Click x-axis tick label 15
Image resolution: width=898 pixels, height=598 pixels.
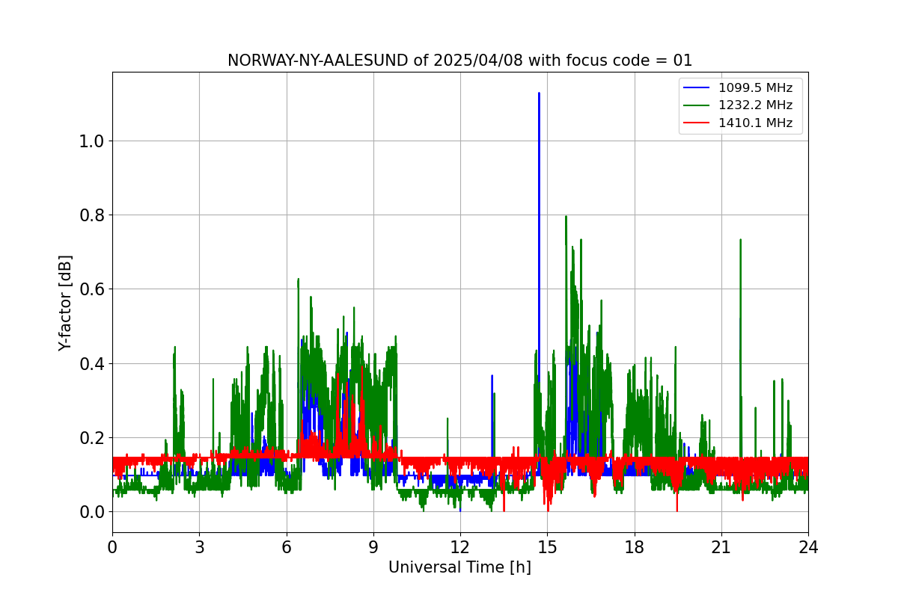[x=547, y=547]
